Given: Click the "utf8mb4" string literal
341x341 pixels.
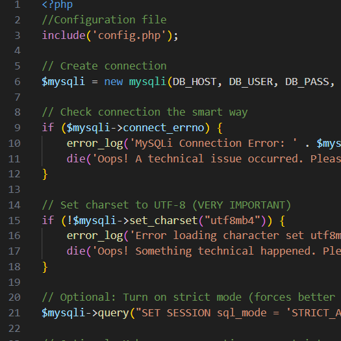Looking at the screenshot, I should (233, 220).
